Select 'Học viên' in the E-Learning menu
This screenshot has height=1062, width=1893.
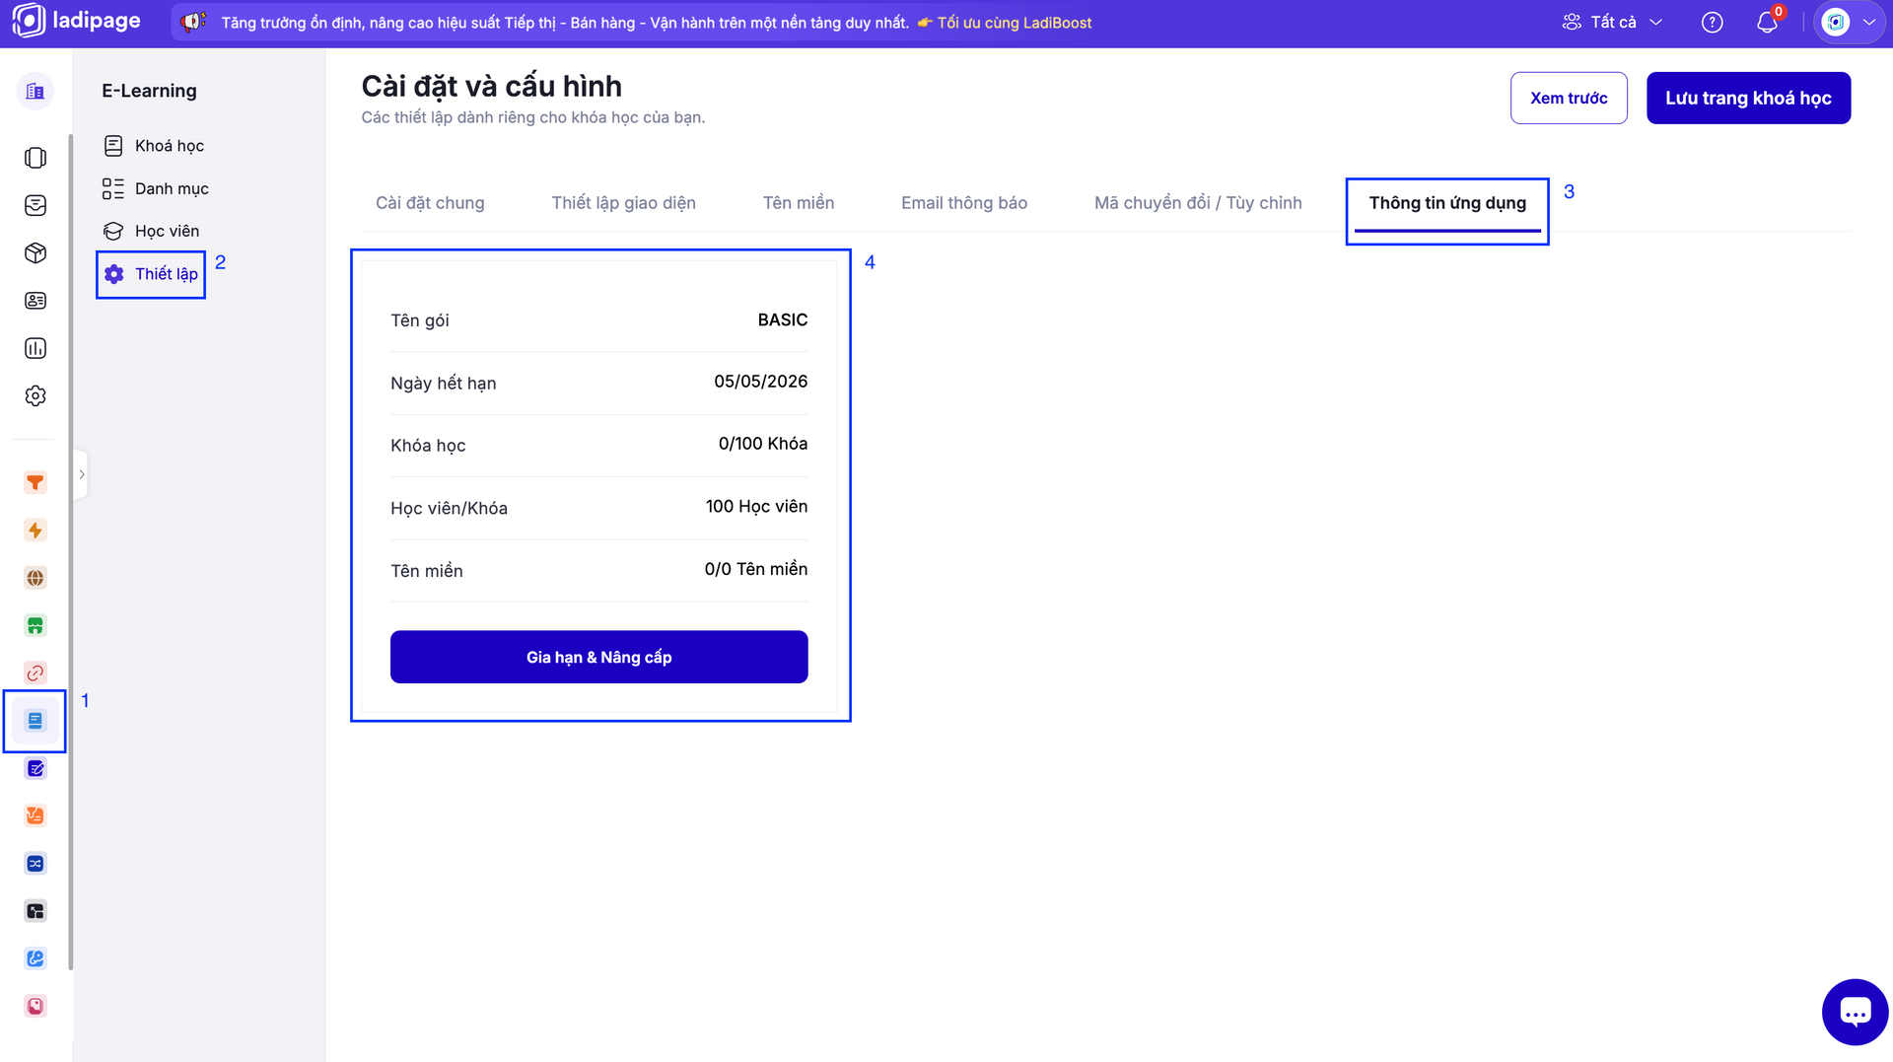point(167,231)
